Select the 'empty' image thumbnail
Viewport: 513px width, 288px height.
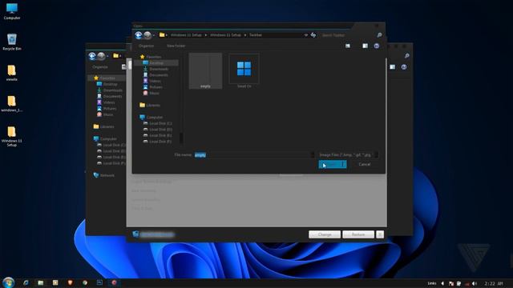click(x=205, y=71)
